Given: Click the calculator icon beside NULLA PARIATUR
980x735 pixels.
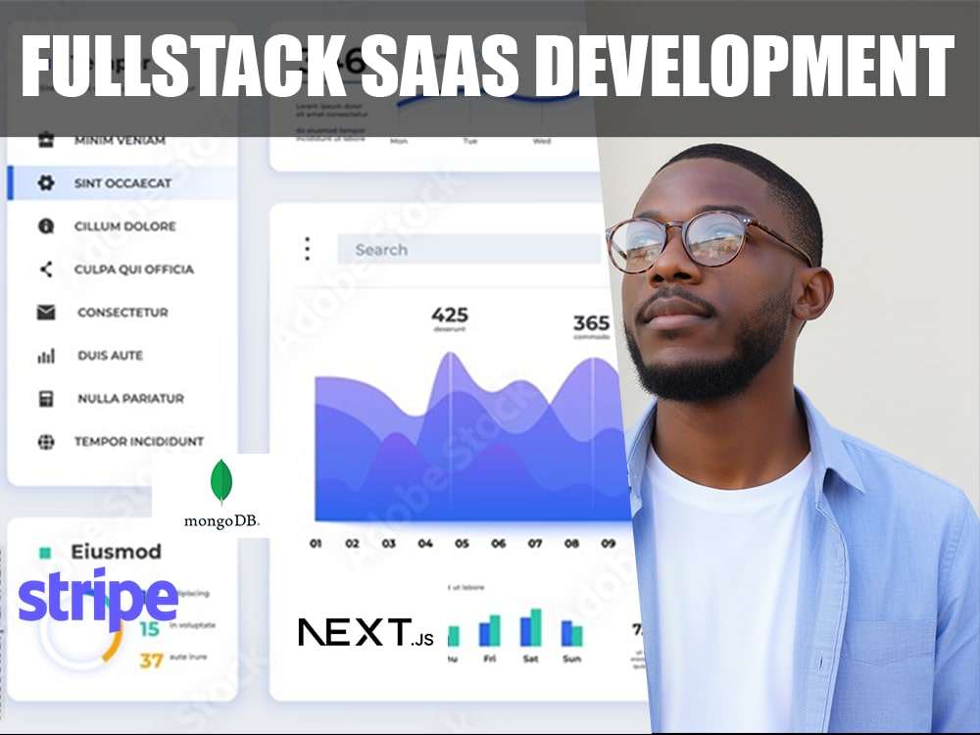Looking at the screenshot, I should [x=46, y=399].
